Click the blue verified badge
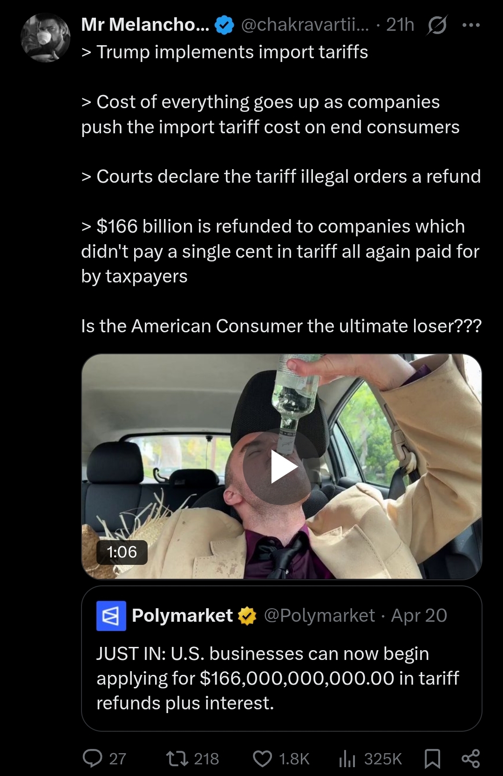 [224, 25]
